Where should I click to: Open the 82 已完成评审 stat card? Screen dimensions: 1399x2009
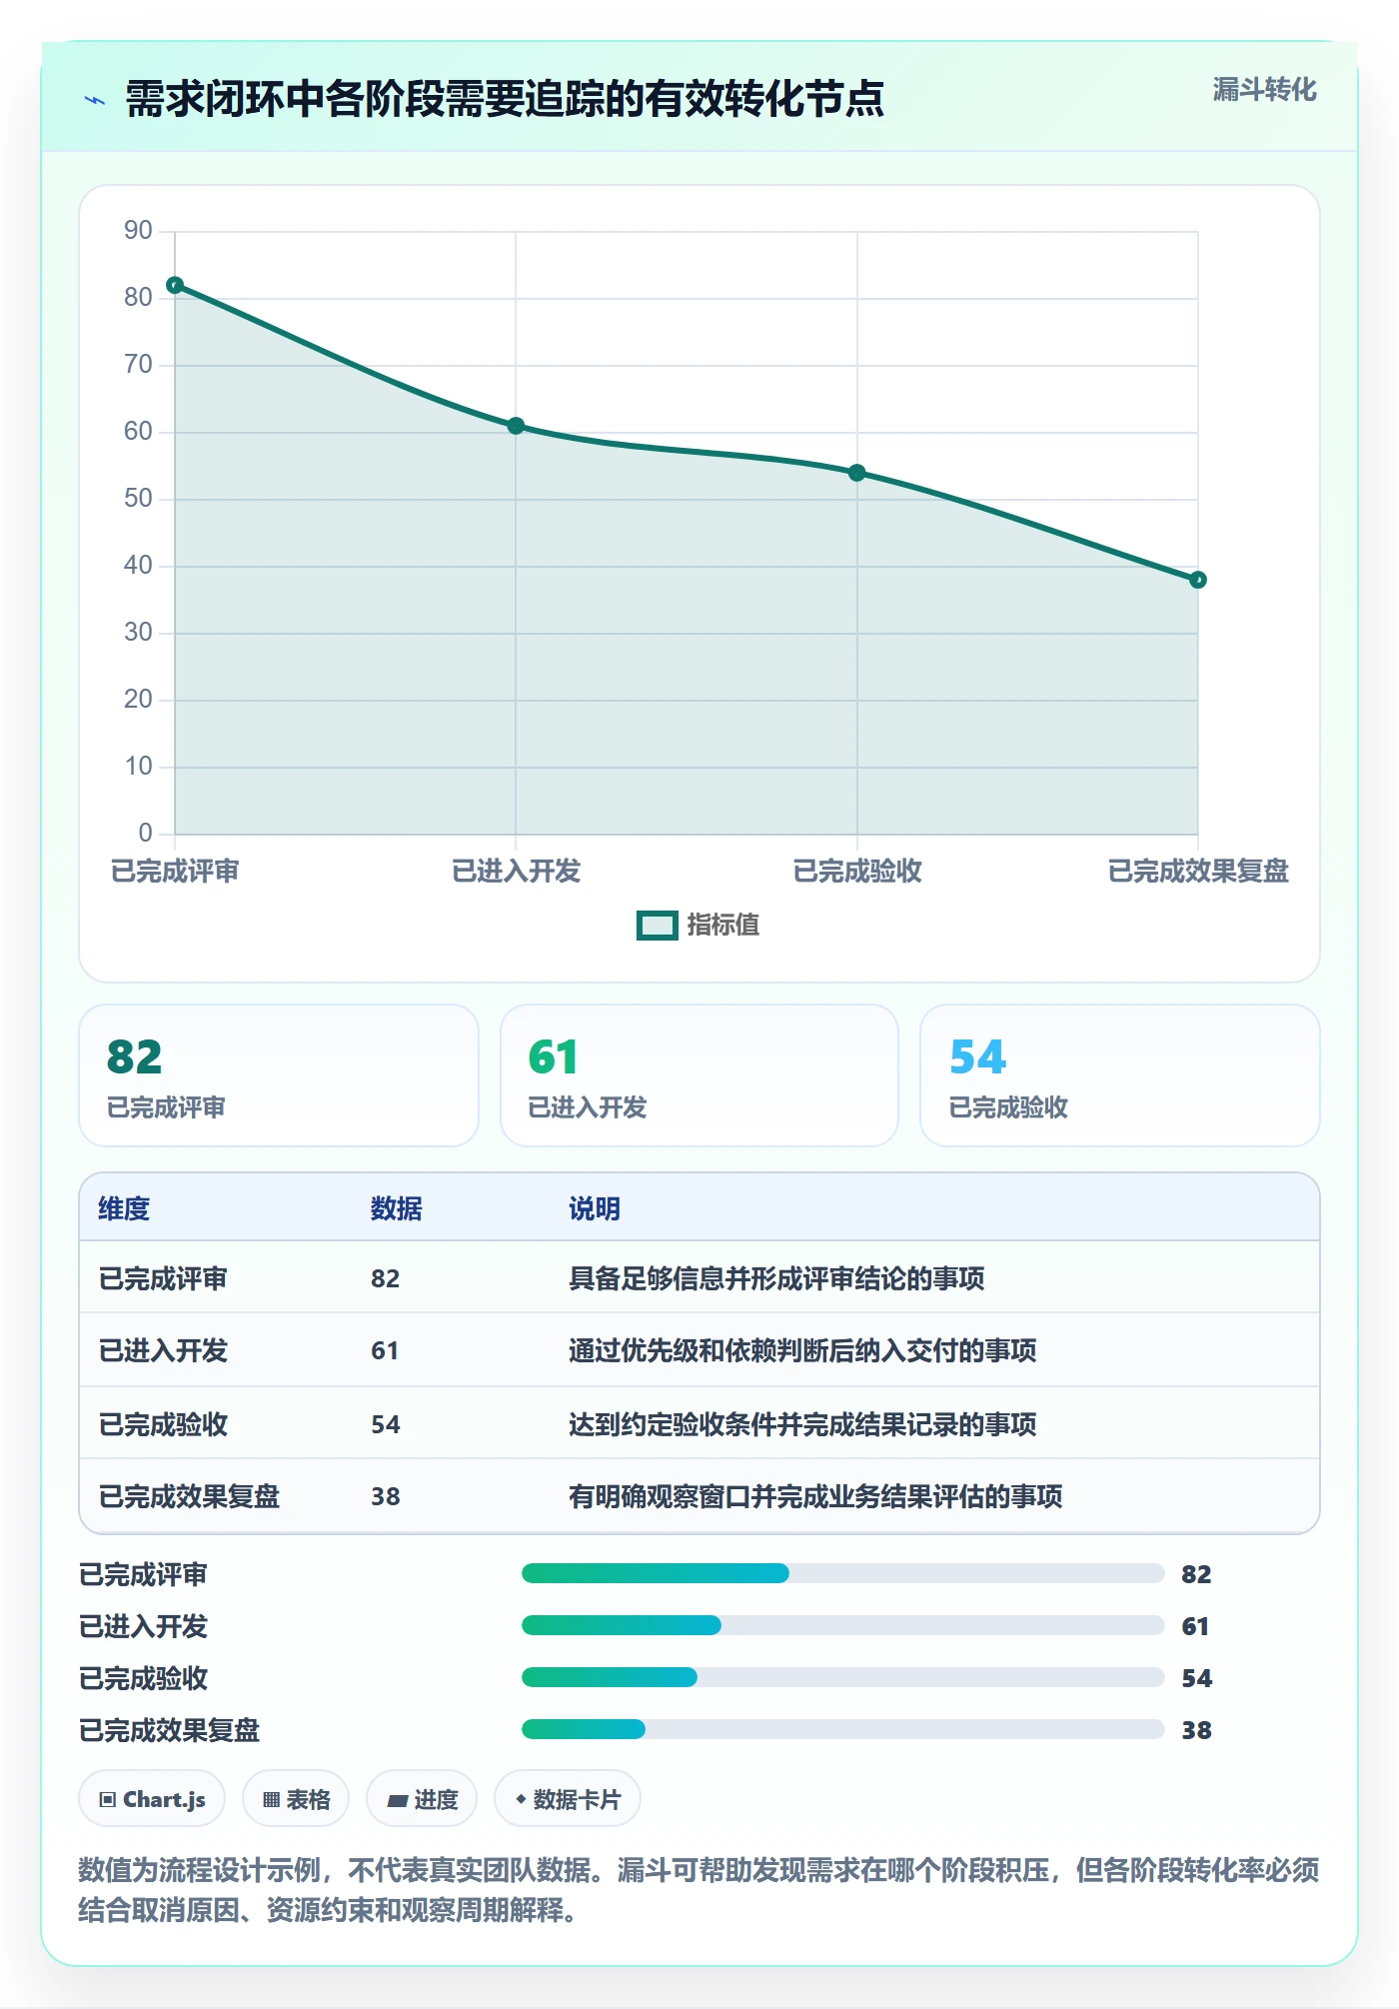[x=279, y=1075]
